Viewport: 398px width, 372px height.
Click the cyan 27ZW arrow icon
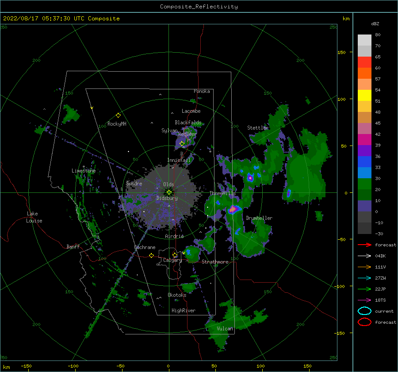point(364,278)
